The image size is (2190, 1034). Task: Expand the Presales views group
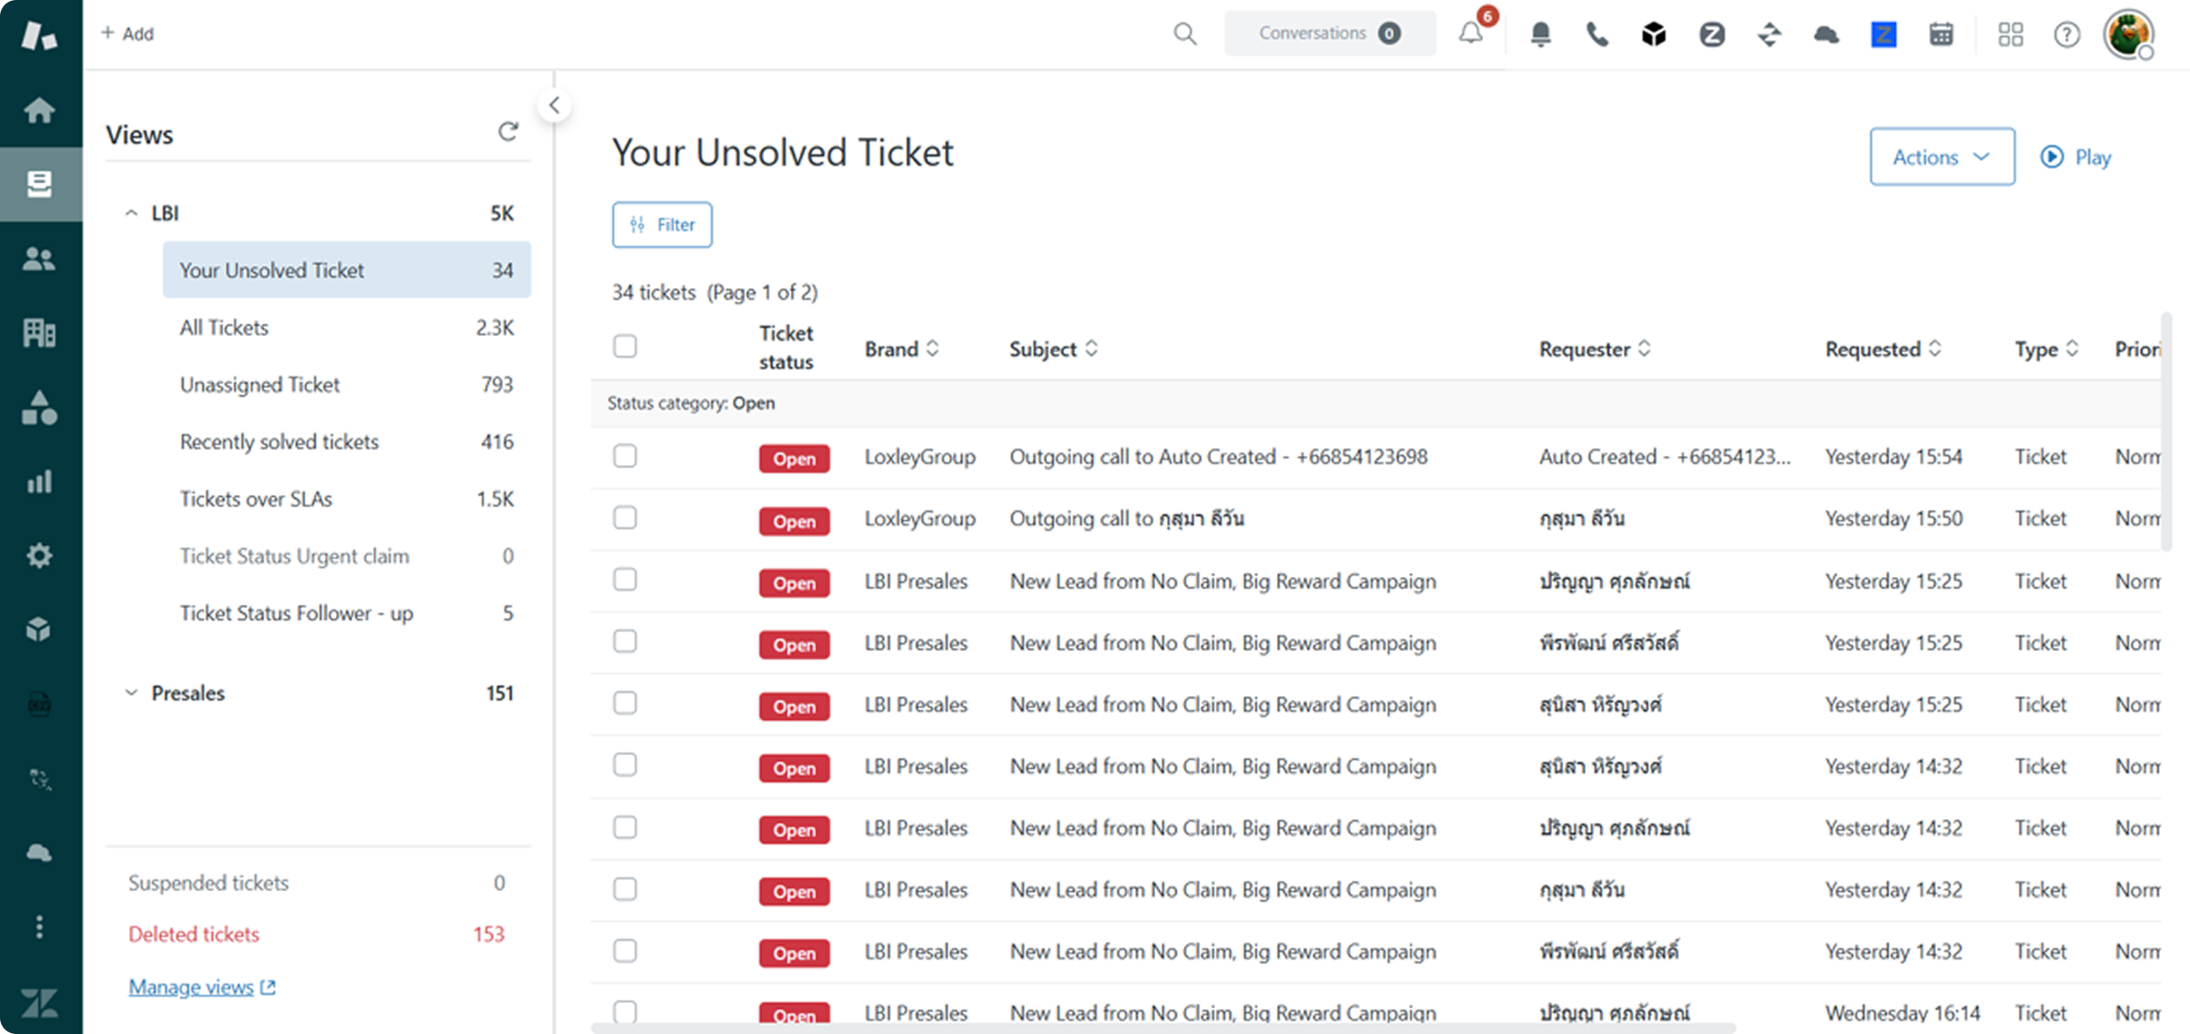click(132, 693)
